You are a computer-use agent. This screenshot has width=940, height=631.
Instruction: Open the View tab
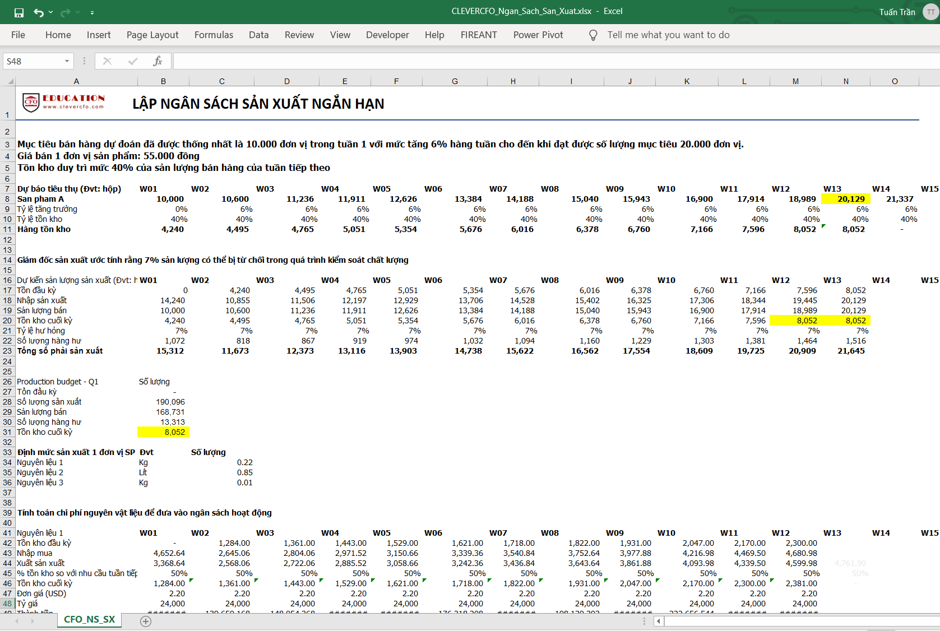(x=340, y=35)
